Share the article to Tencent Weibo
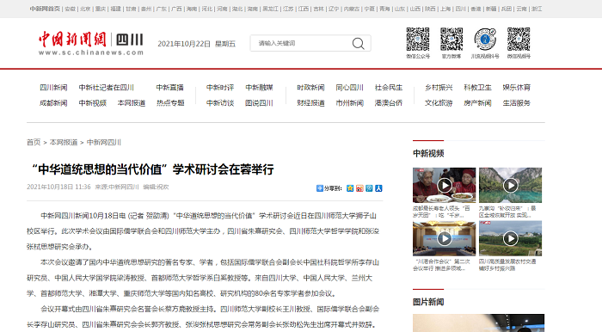Image resolution: width=602 pixels, height=332 pixels. (369, 188)
